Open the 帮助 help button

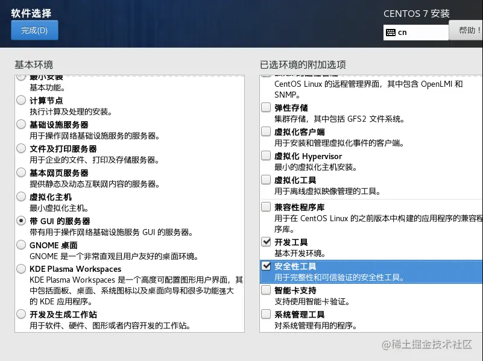tap(466, 30)
